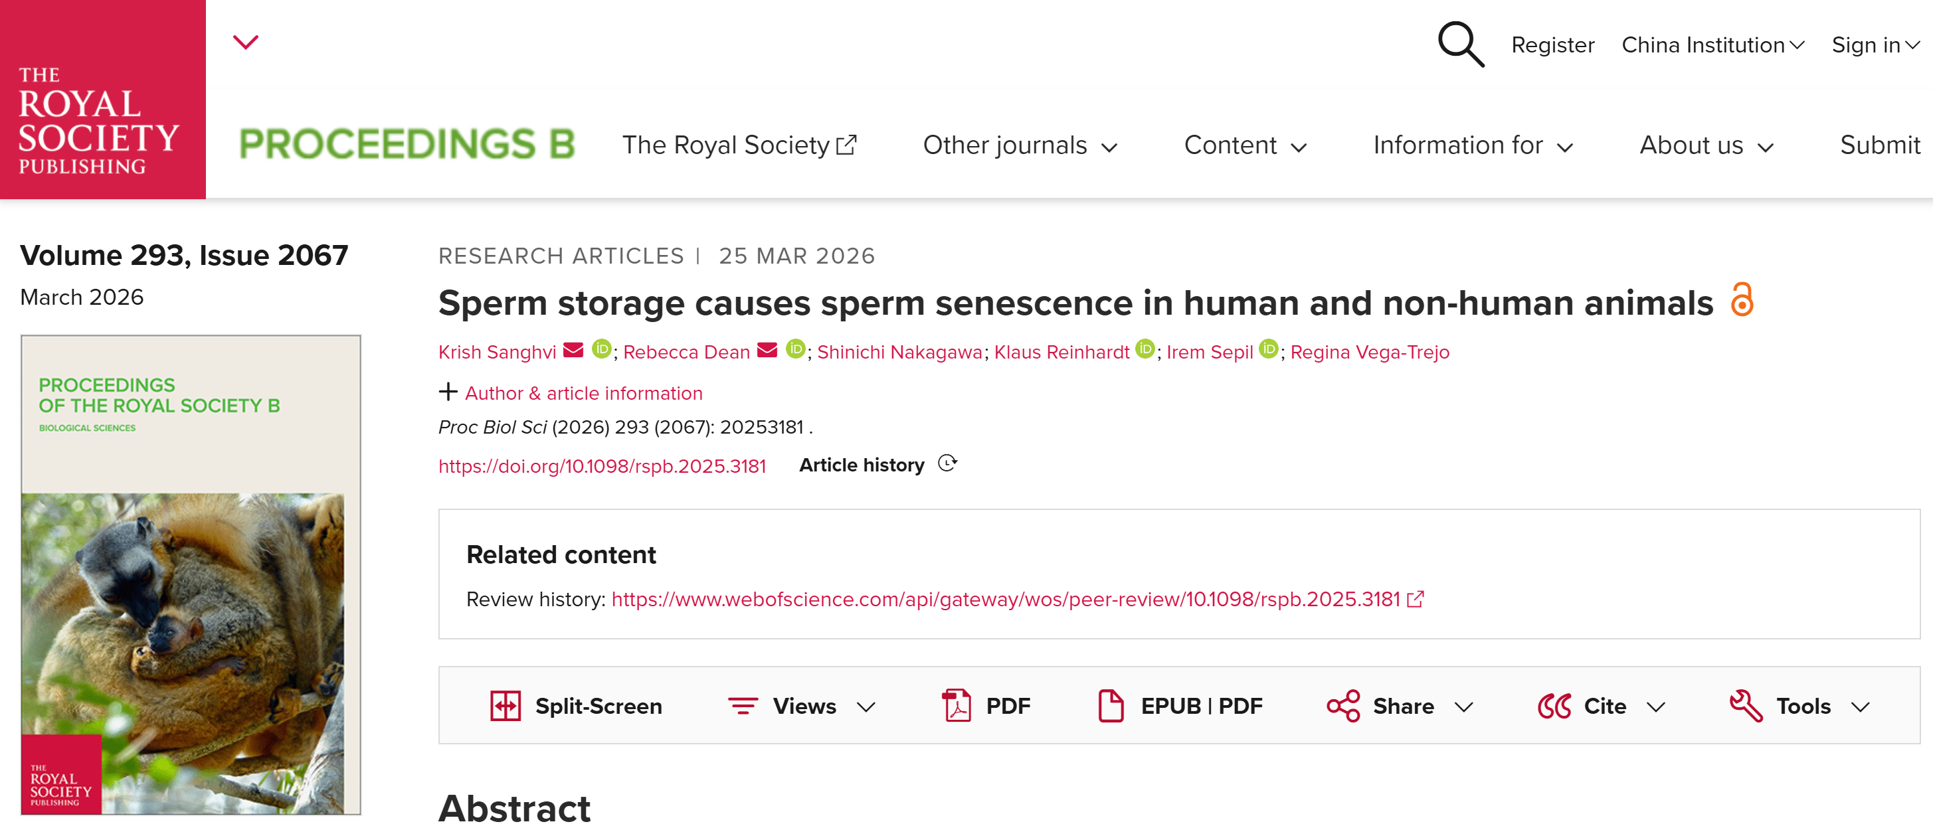
Task: Open the Share dropdown menu
Action: point(1400,706)
